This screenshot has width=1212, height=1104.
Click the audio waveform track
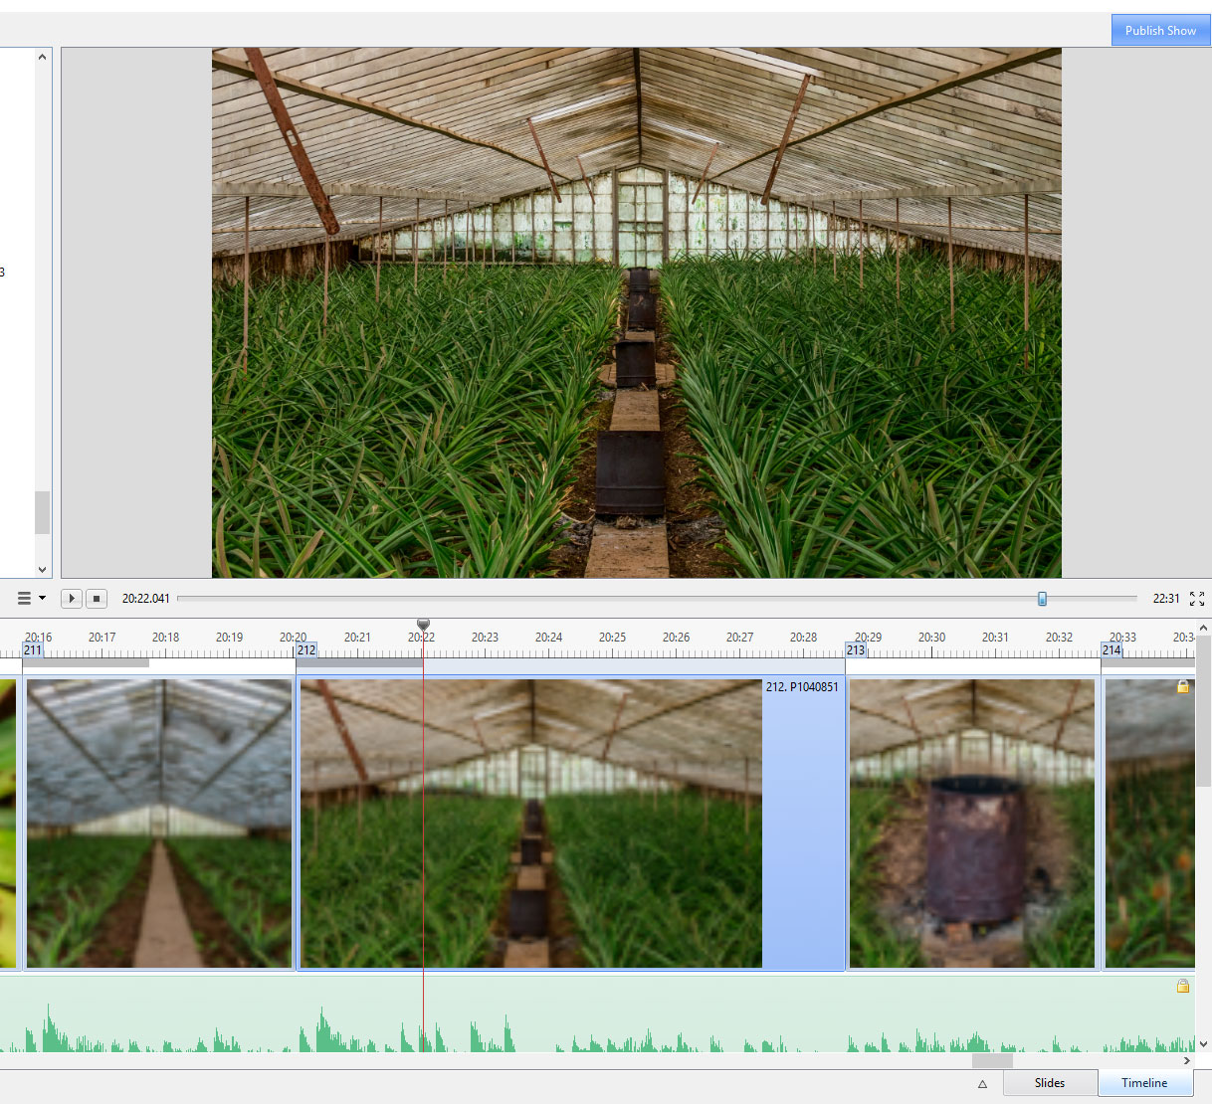coord(597,1014)
